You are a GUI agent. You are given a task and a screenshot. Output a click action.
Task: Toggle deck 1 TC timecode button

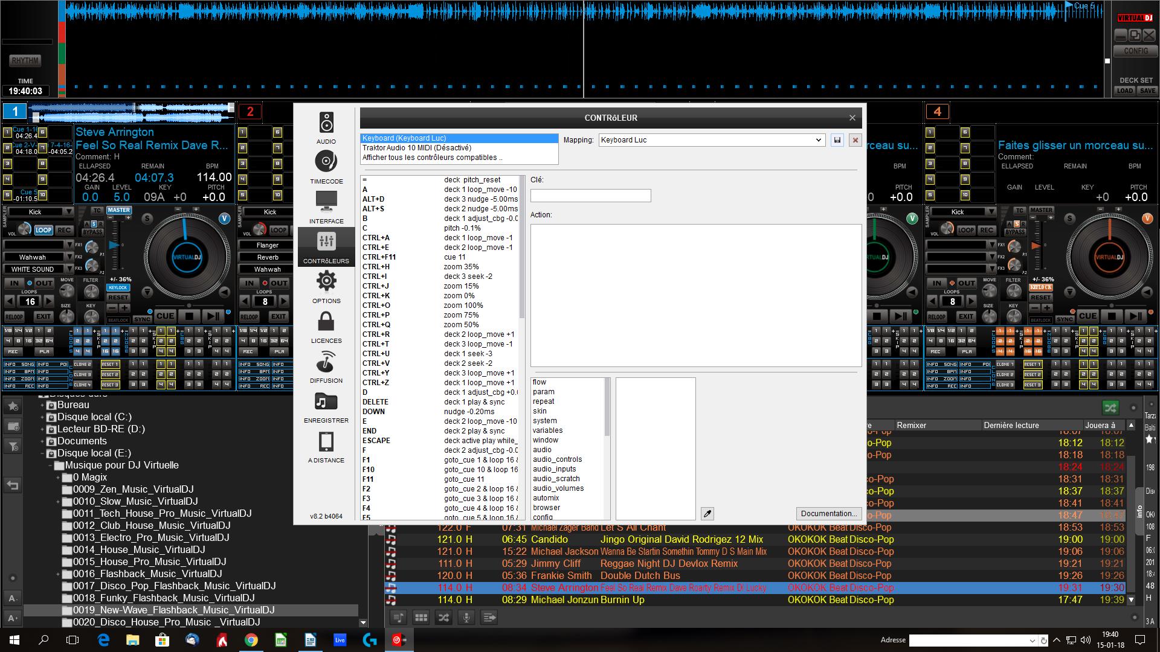pos(97,211)
